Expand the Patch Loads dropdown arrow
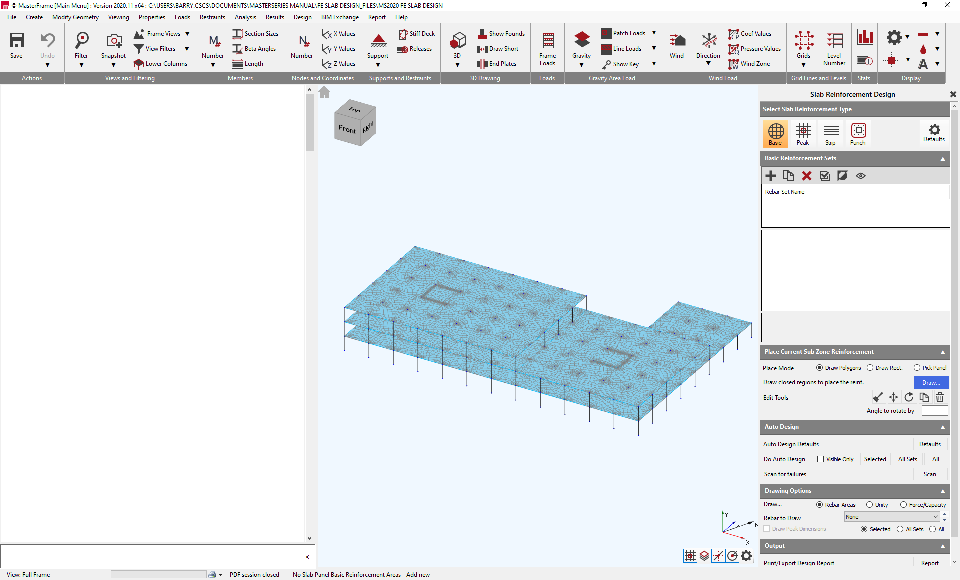 coord(653,33)
